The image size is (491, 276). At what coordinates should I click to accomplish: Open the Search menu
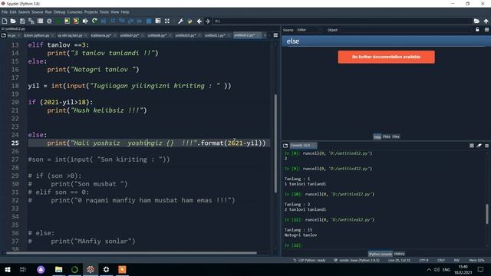tap(24, 12)
